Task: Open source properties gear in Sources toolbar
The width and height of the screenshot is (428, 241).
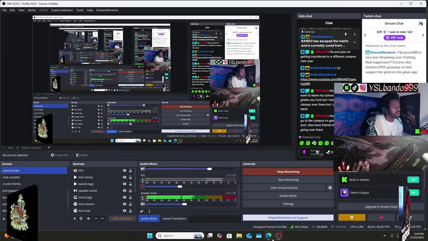Action: pos(88,219)
